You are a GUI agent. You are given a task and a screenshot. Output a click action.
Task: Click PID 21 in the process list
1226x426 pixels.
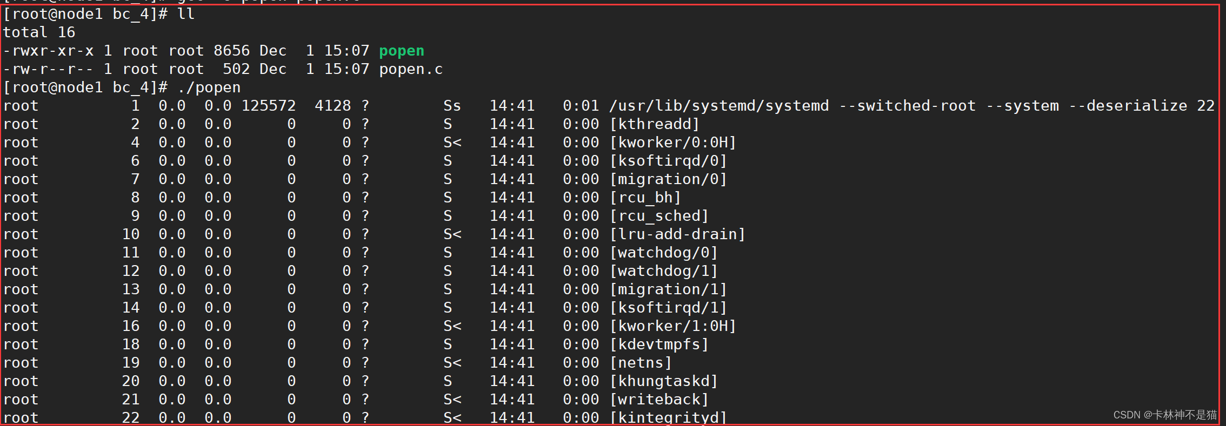[131, 400]
